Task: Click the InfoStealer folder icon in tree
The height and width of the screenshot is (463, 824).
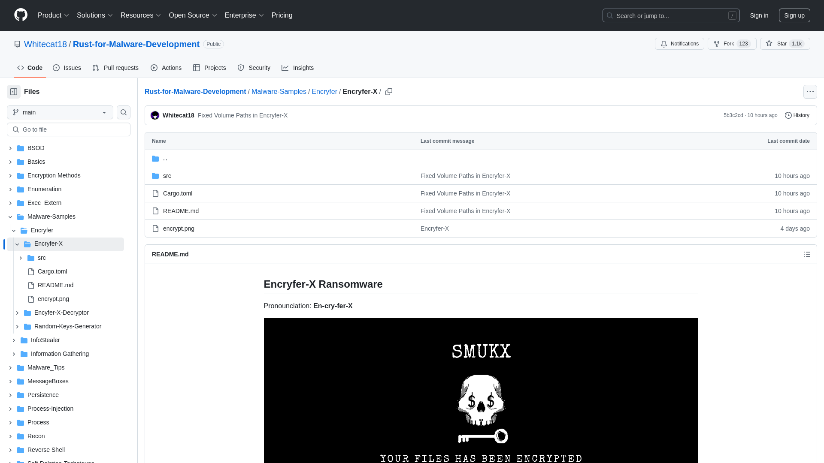Action: 24,340
